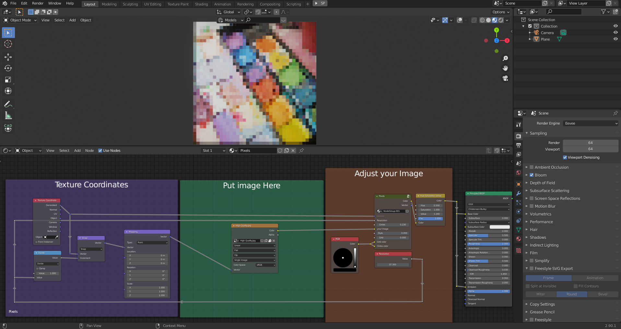Click the Round button in Freestyle settings
This screenshot has width=621, height=329.
pos(571,294)
